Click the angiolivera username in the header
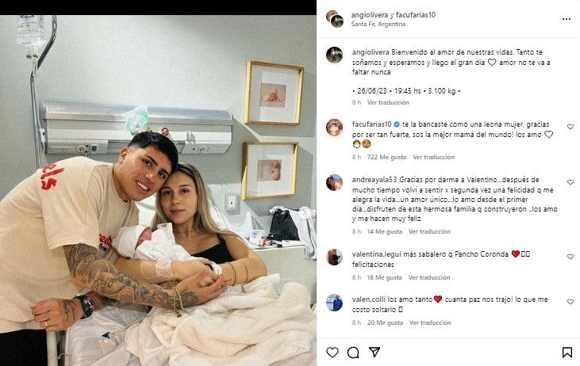This screenshot has width=580, height=366. [x=370, y=15]
